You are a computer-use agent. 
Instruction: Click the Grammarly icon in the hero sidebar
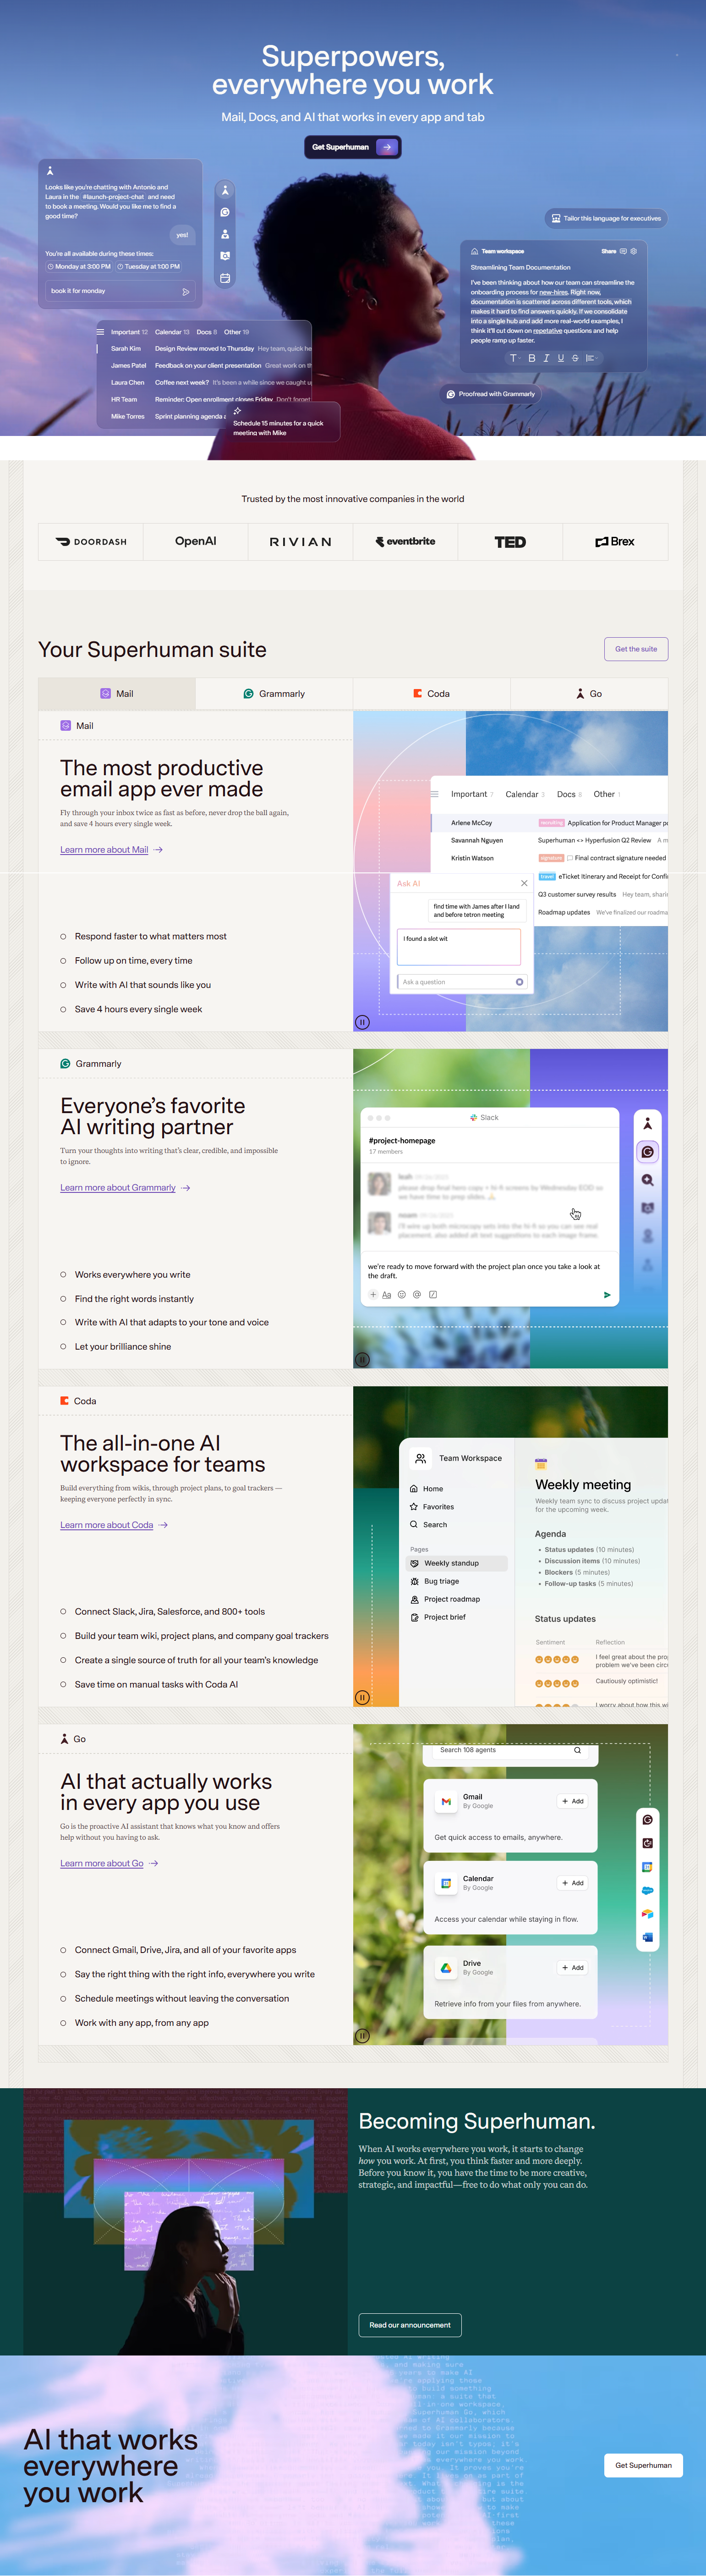pos(225,212)
